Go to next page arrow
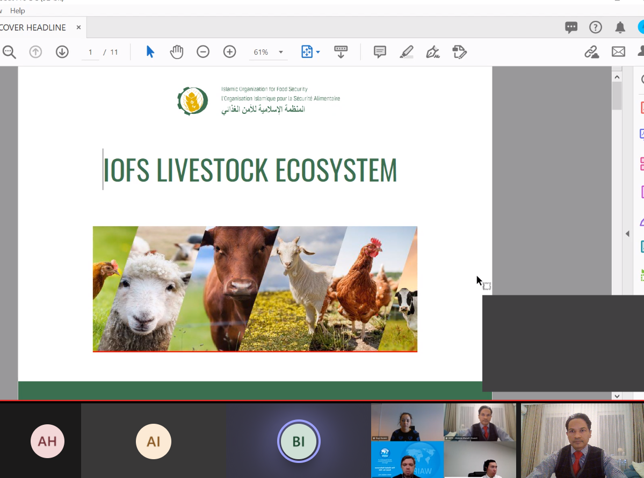Screen dimensions: 644x478 (x=62, y=52)
